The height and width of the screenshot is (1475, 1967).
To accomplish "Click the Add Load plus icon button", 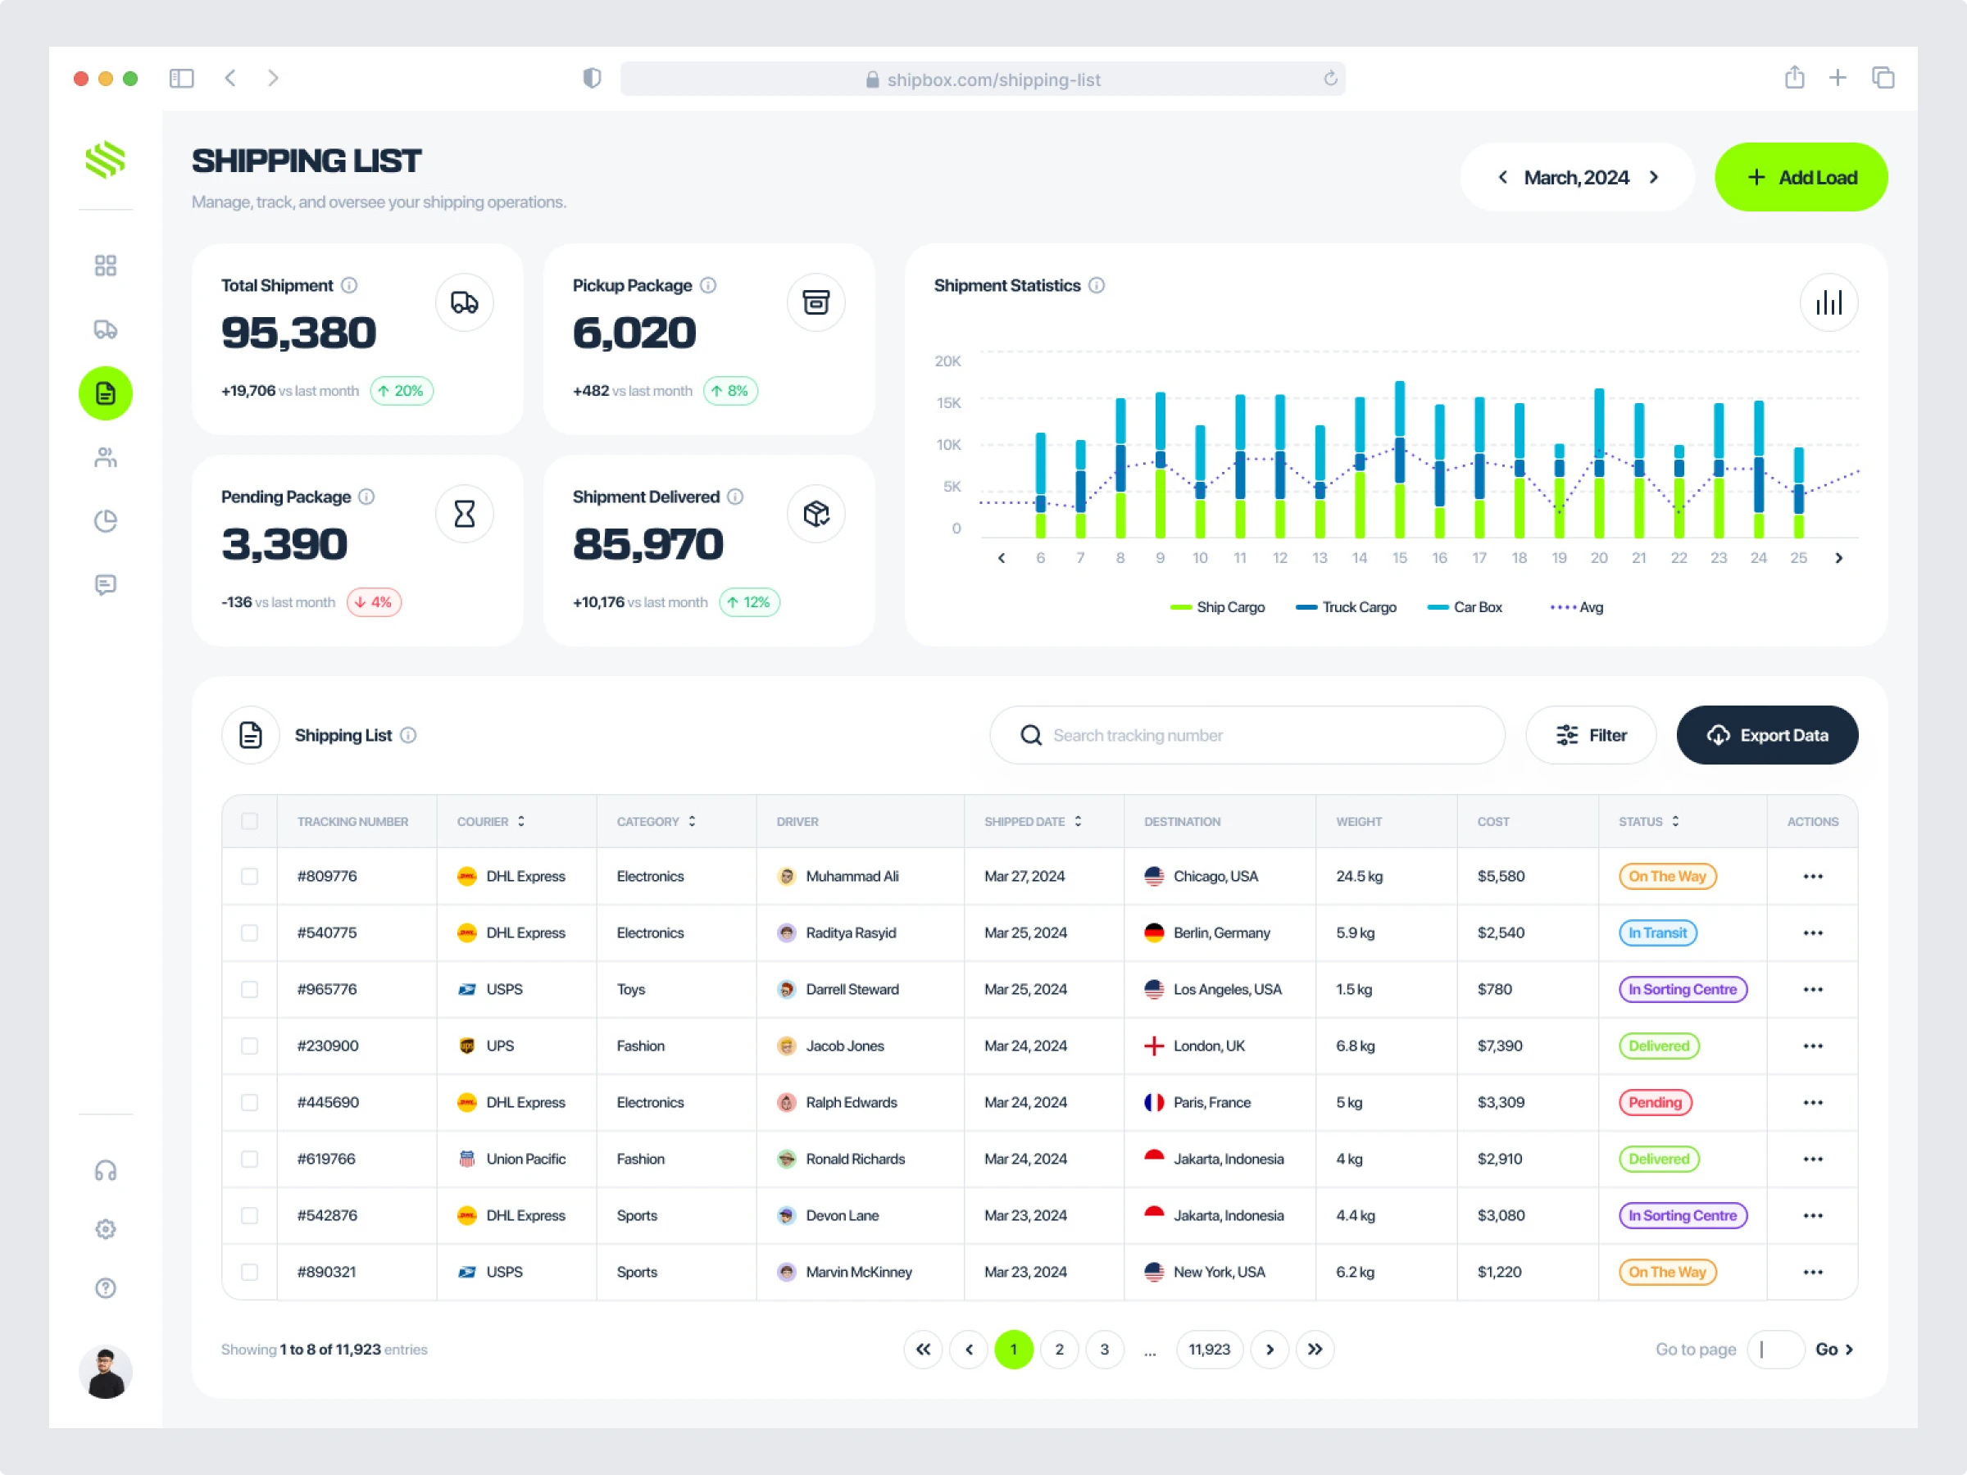I will coord(1751,175).
